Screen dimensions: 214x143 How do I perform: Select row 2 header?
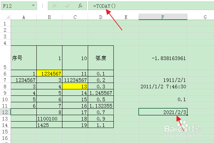click(x=5, y=30)
